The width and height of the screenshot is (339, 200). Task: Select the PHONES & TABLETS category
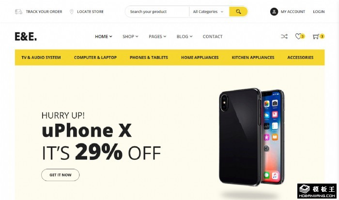(149, 57)
